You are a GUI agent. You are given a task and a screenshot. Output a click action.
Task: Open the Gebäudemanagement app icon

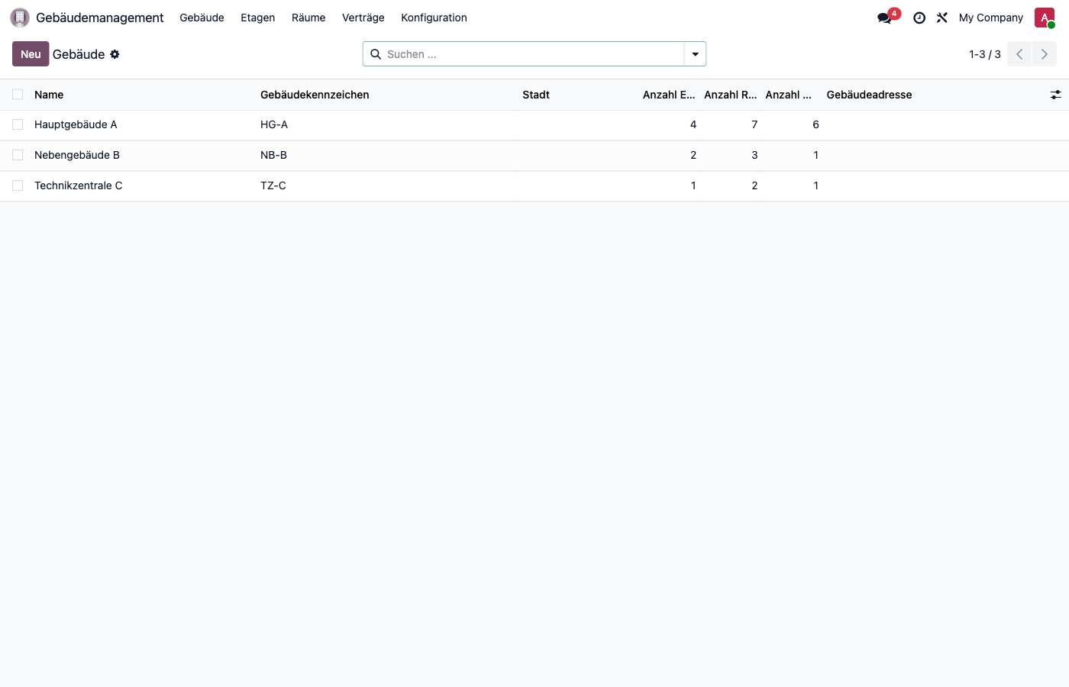20,18
